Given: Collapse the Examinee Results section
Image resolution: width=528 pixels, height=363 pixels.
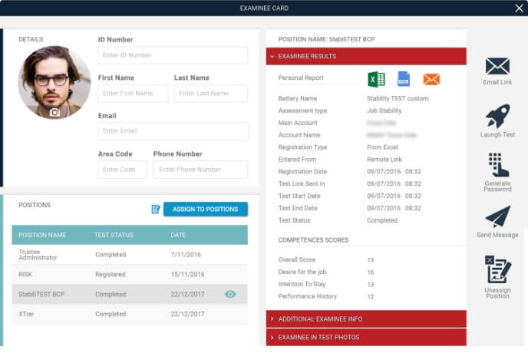Looking at the screenshot, I should [x=366, y=56].
